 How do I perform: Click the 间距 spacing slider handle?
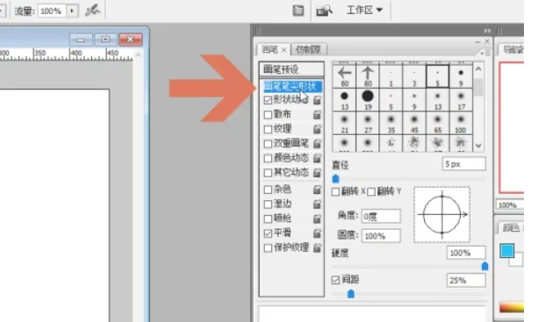351,294
